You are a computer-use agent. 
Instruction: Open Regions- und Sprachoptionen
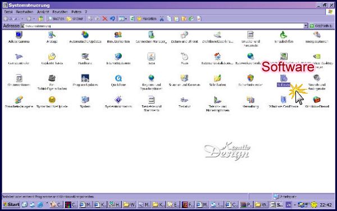click(x=151, y=82)
